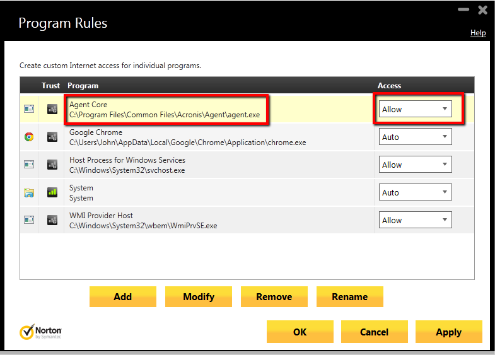The height and width of the screenshot is (355, 495).
Task: Sort the list by the Program column header
Action: (83, 86)
